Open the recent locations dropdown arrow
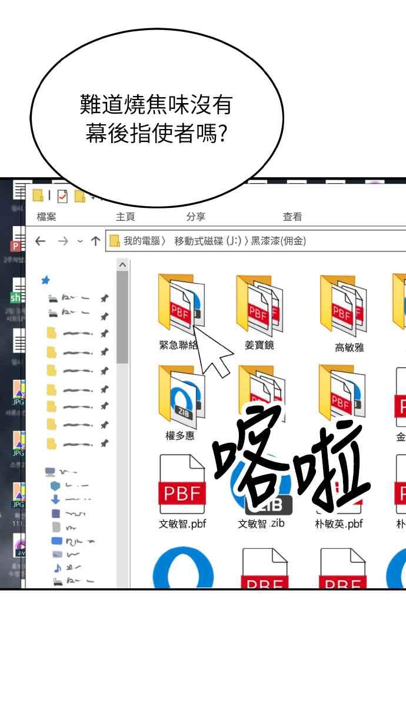406x712 pixels. click(x=81, y=241)
